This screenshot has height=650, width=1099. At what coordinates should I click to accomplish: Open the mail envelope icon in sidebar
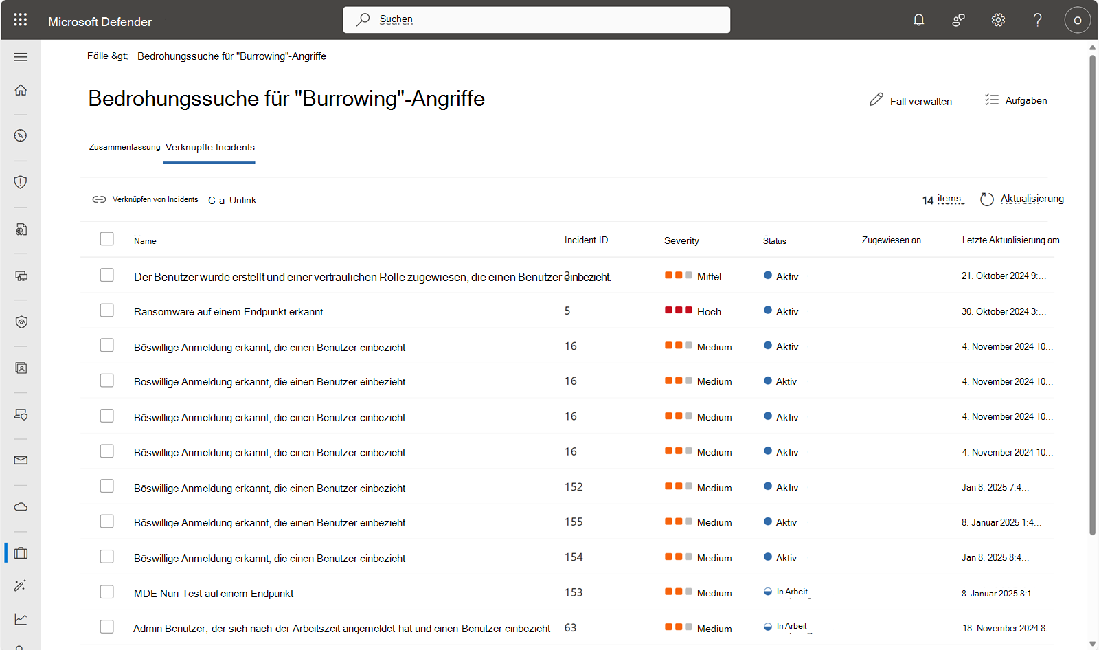tap(21, 460)
